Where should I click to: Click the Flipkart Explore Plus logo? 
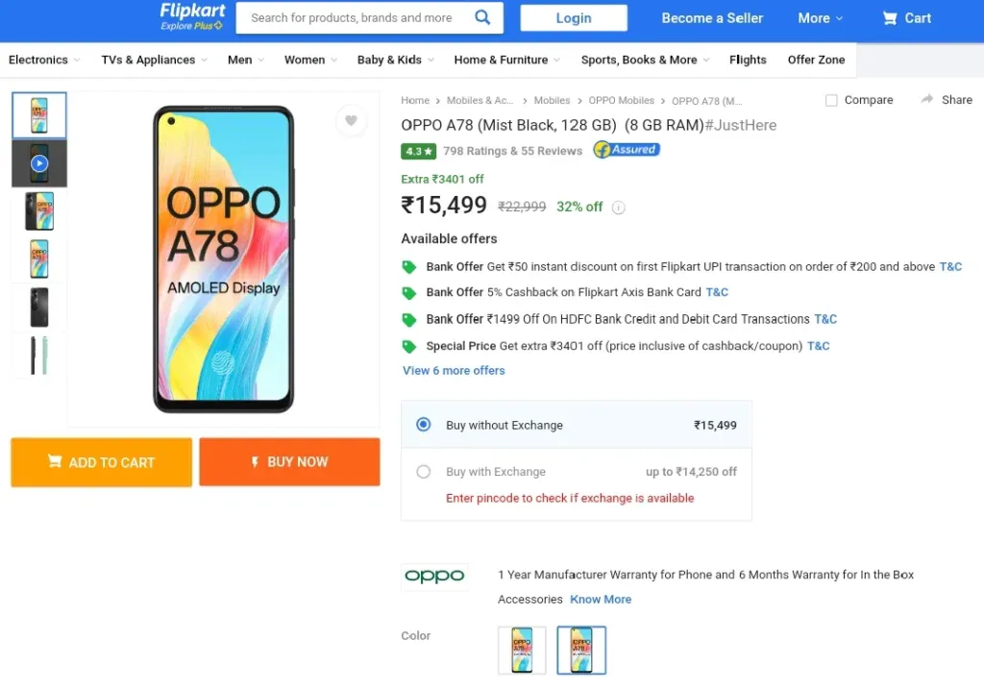192,17
